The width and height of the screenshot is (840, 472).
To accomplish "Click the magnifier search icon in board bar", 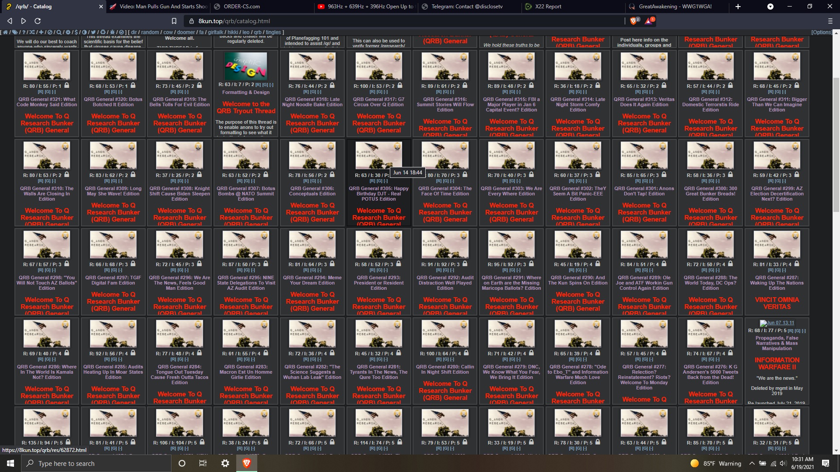I will point(59,32).
